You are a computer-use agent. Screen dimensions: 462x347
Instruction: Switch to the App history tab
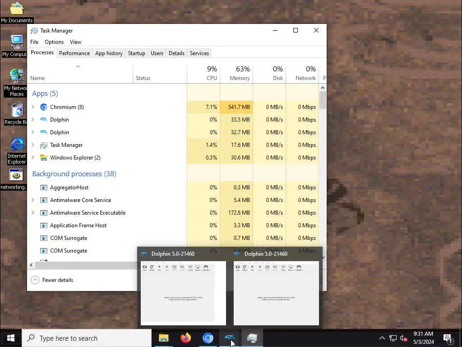[109, 53]
